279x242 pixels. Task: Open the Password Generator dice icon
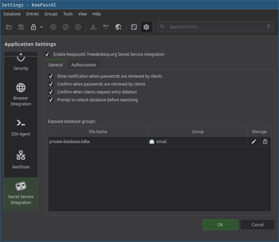(134, 27)
